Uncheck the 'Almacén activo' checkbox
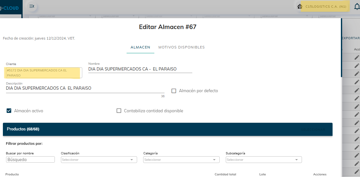Screen dimensions: 360x177 (9, 111)
